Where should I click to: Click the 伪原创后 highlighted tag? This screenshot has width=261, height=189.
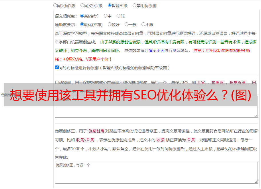96,131
